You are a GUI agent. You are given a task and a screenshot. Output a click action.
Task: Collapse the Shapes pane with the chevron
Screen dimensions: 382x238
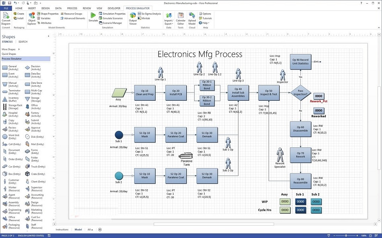[x=49, y=36]
